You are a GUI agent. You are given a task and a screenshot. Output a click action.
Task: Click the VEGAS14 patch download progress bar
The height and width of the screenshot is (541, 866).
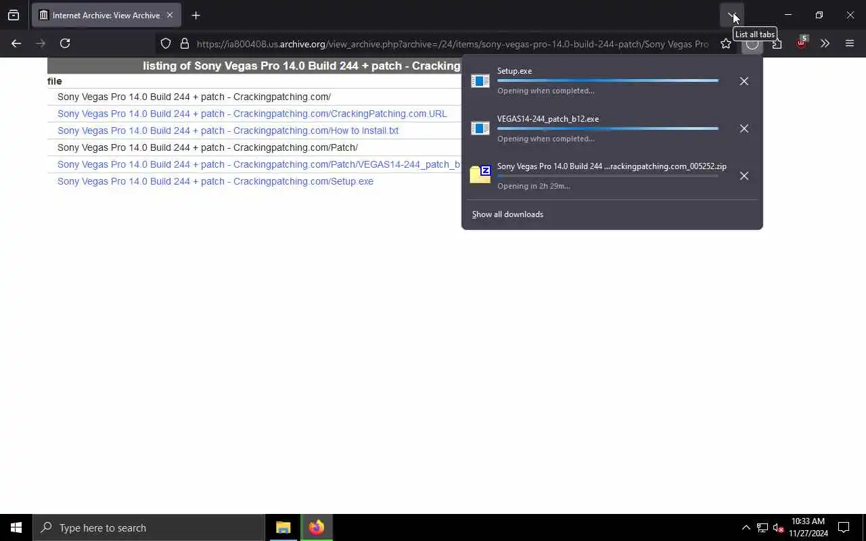tap(608, 128)
